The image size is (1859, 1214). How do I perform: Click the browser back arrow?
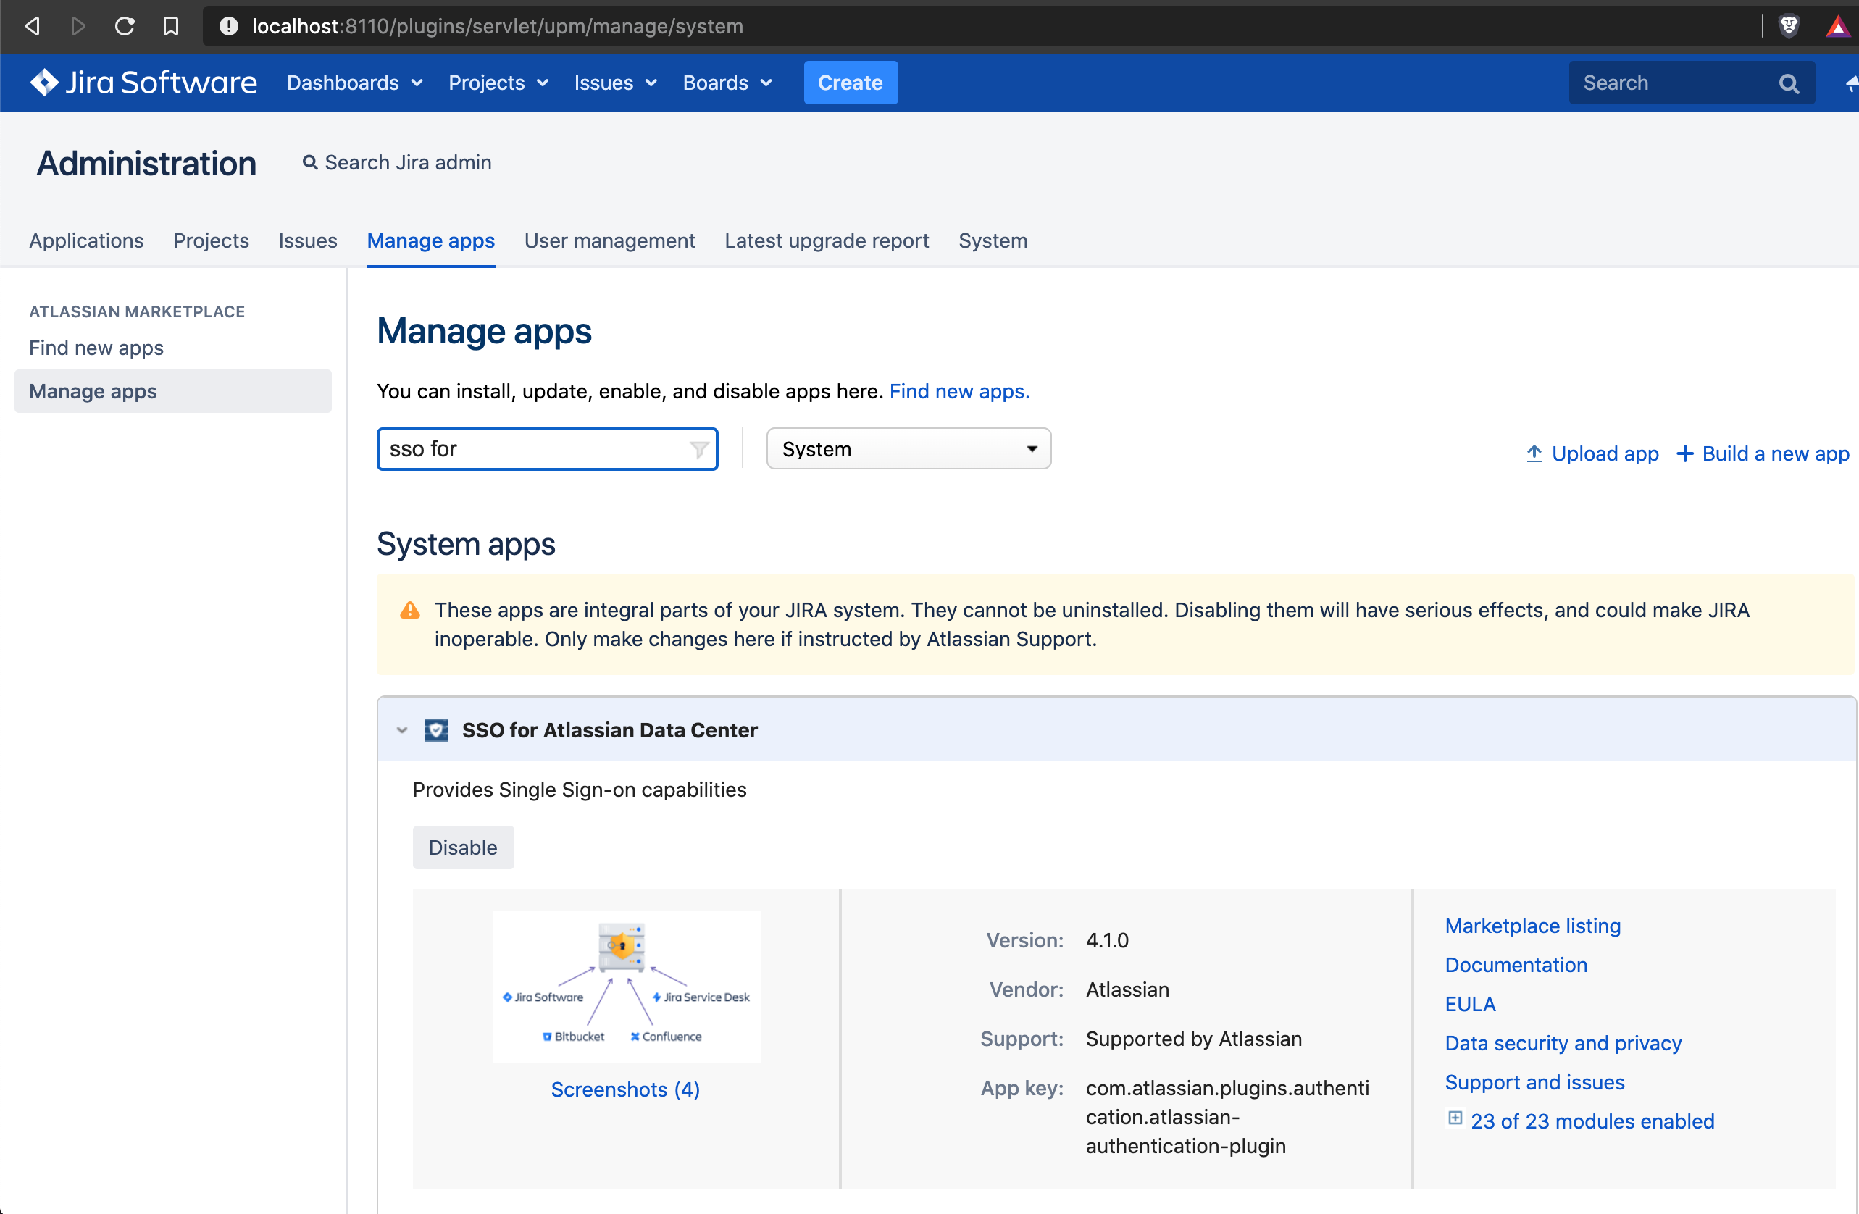[32, 26]
